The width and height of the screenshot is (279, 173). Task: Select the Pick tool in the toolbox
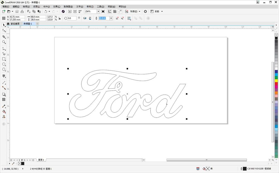(4, 25)
